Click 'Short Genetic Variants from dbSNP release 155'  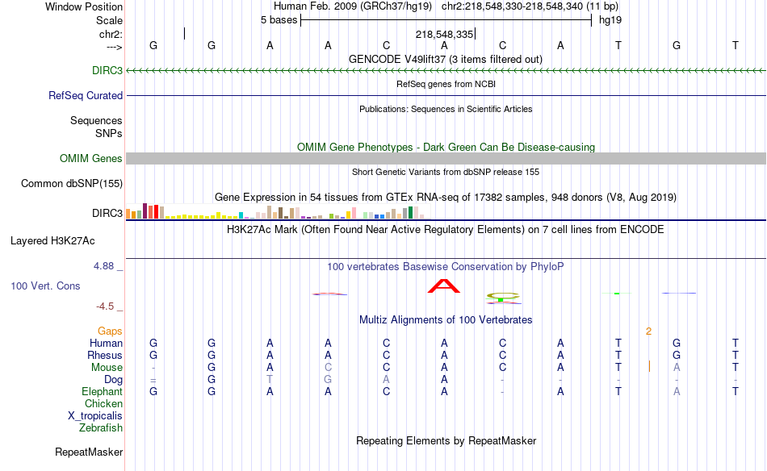click(x=446, y=172)
